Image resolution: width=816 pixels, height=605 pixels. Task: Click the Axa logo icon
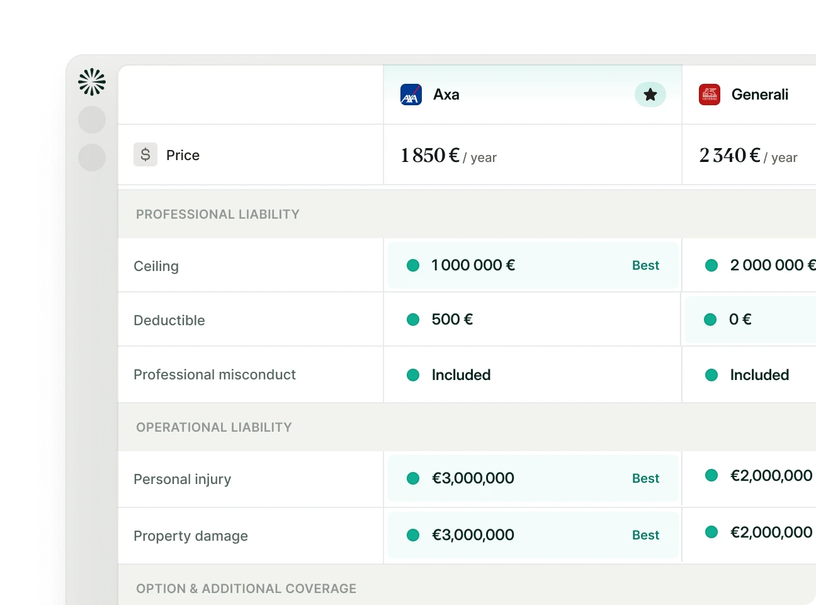tap(411, 95)
